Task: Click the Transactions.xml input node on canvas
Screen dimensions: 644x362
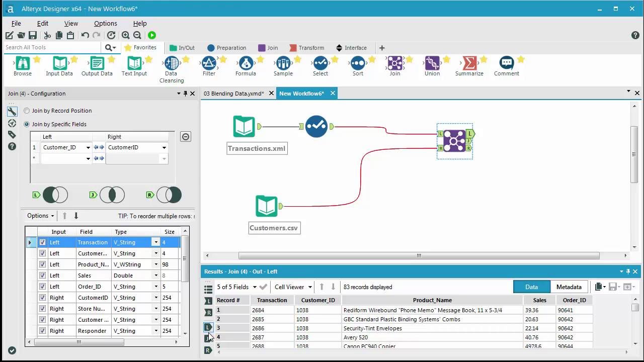Action: coord(244,127)
